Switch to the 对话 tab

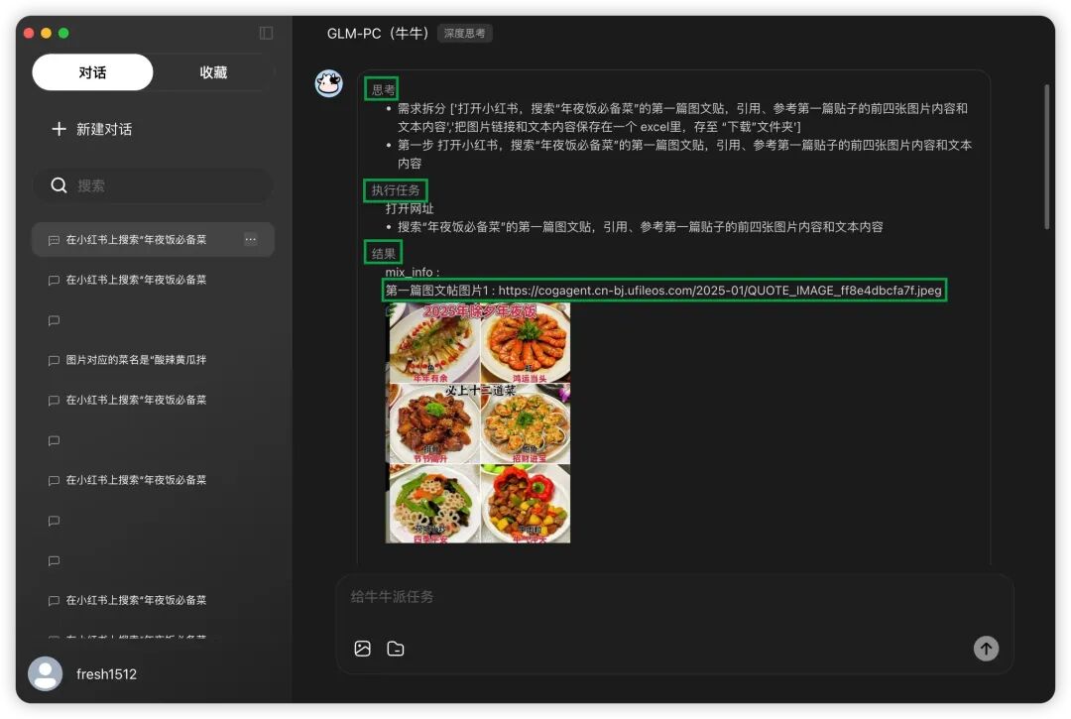pyautogui.click(x=92, y=72)
